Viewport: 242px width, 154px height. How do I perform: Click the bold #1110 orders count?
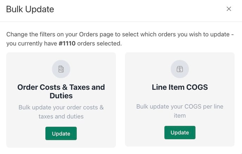click(x=67, y=43)
